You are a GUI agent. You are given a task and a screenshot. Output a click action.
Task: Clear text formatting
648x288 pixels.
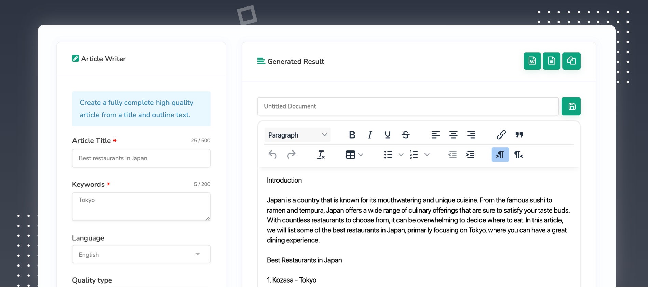pos(321,155)
